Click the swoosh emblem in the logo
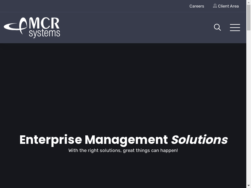The width and height of the screenshot is (251, 188). (x=16, y=26)
